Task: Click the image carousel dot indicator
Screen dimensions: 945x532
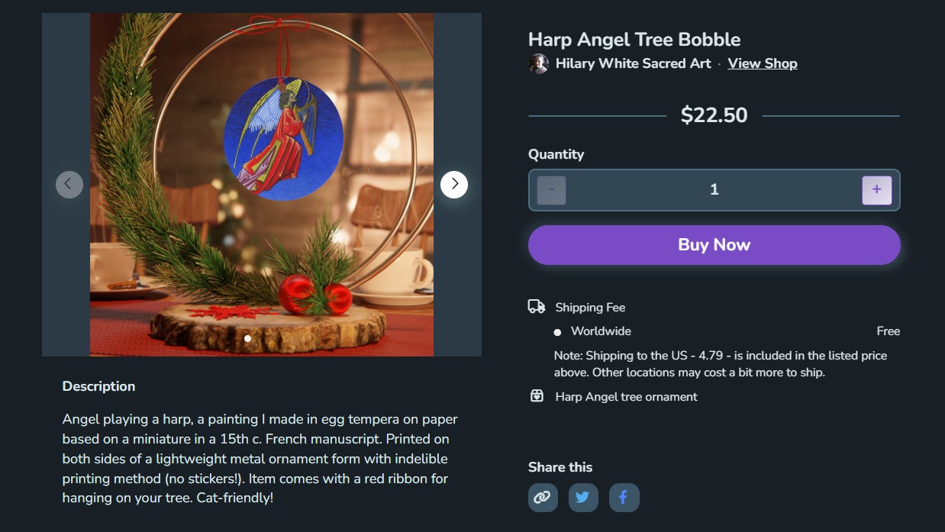Action: pyautogui.click(x=247, y=338)
